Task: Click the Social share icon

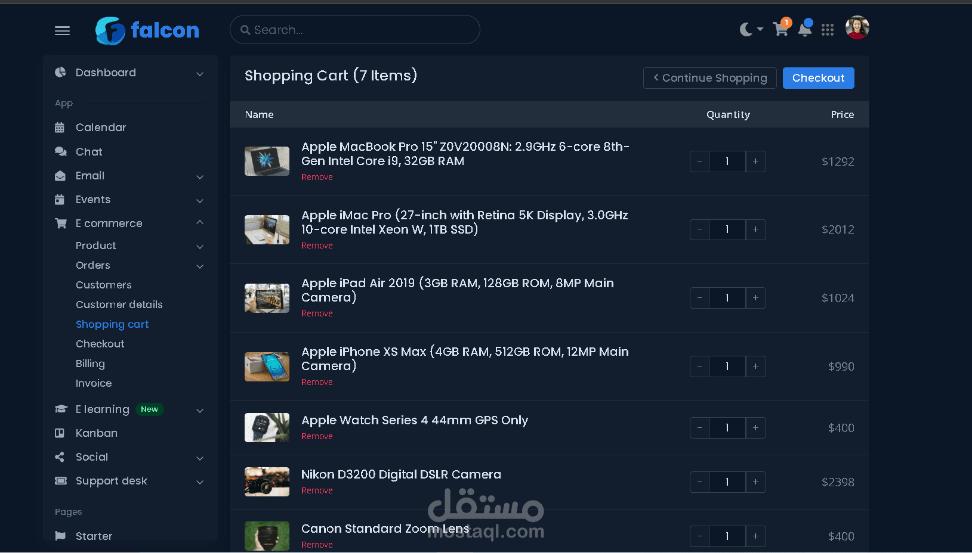Action: coord(60,457)
